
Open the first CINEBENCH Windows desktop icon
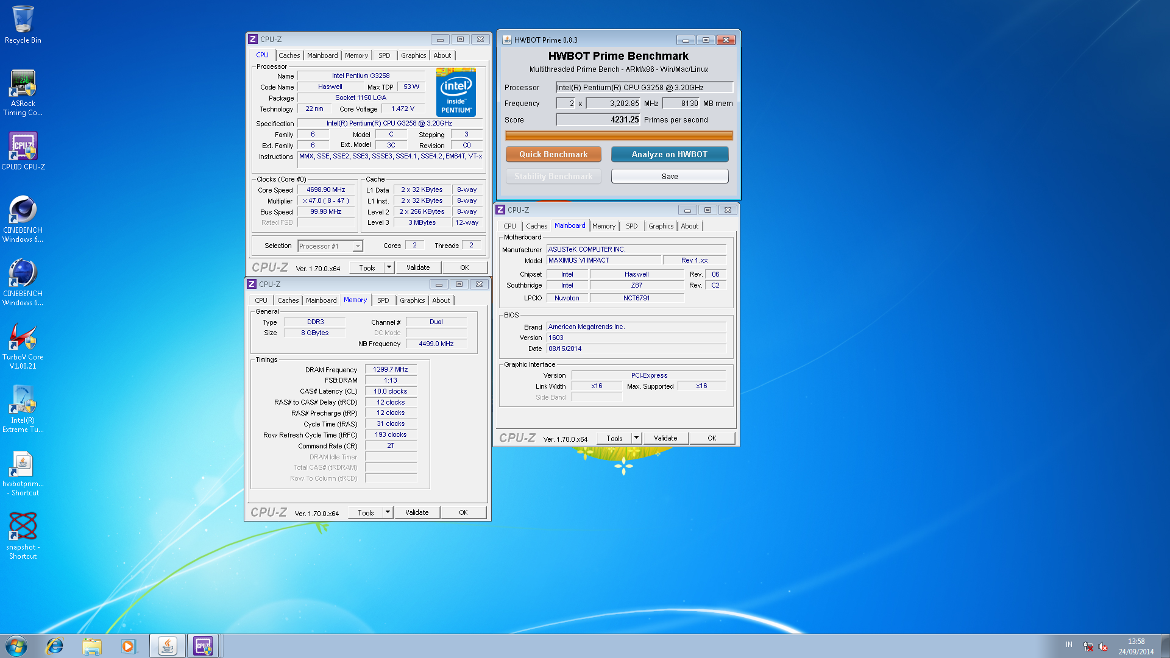(x=23, y=219)
